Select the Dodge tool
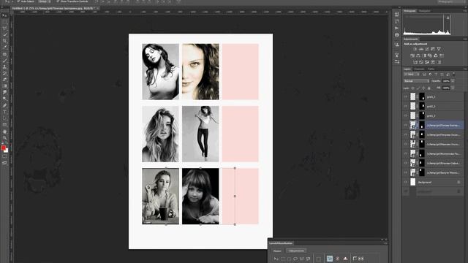This screenshot has height=263, width=468. pos(4,99)
